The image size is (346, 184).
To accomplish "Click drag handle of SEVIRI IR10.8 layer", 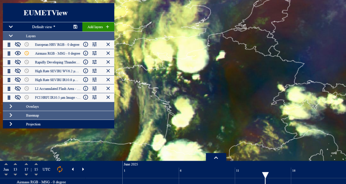I will tap(9, 80).
